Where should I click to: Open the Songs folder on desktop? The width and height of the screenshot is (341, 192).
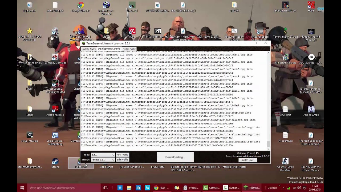click(x=30, y=111)
